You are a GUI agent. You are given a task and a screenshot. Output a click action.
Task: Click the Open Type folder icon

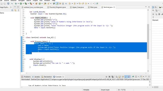point(45,4)
